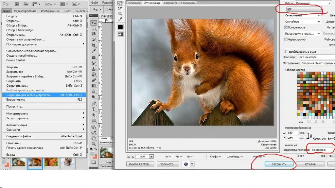This screenshot has height=188, width=335.
Task: Select the 3D Object Rotate tool
Action: pos(94,127)
